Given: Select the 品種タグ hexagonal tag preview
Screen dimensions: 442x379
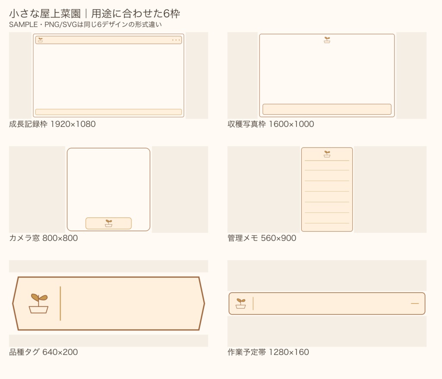Looking at the screenshot, I should pyautogui.click(x=108, y=303).
